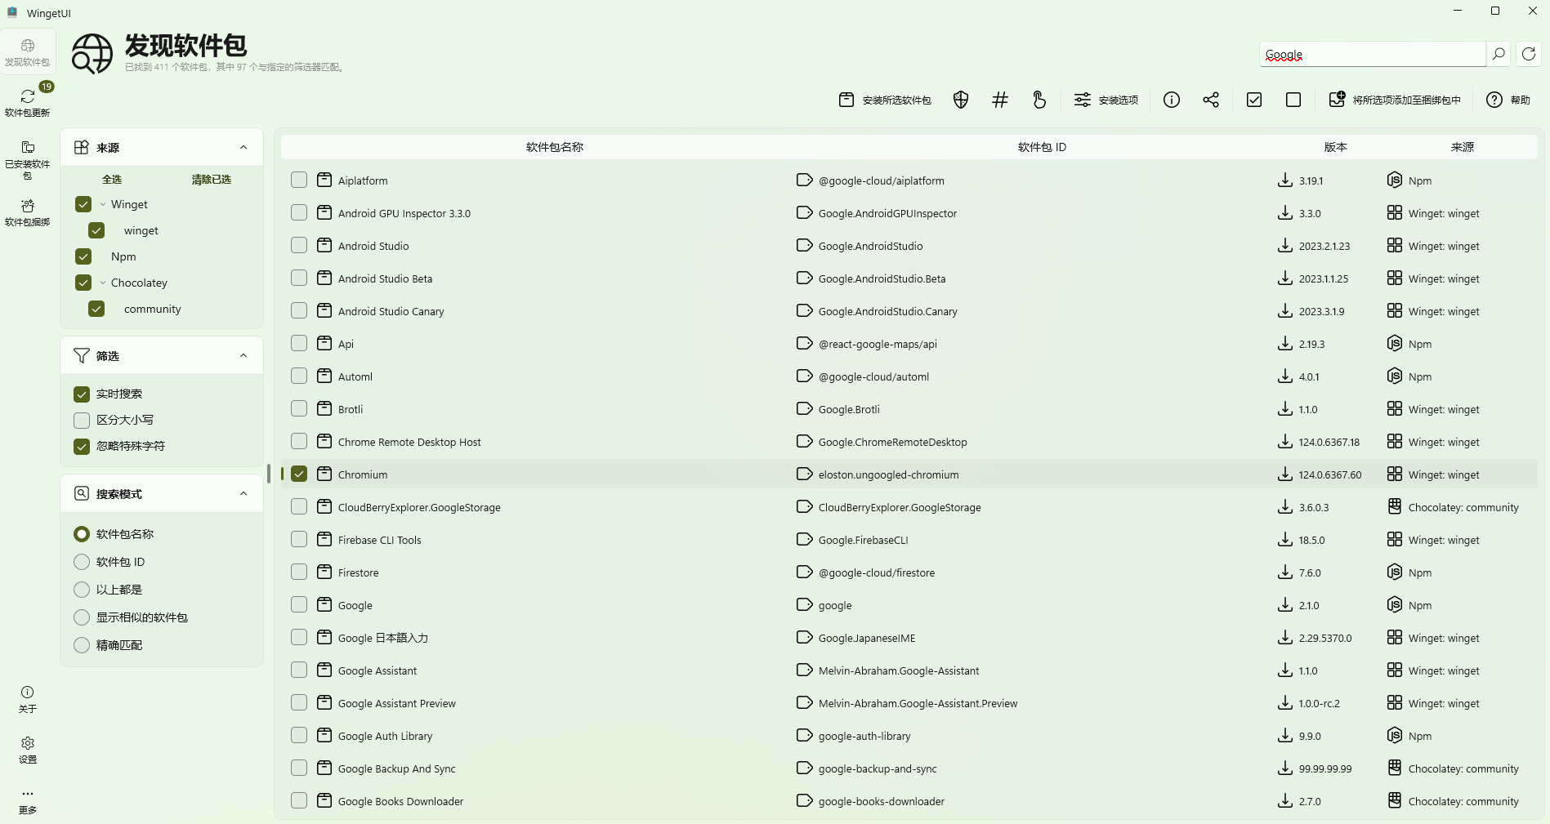Click the reload packages refresh icon
Screen dimensions: 1550x824
1529,54
